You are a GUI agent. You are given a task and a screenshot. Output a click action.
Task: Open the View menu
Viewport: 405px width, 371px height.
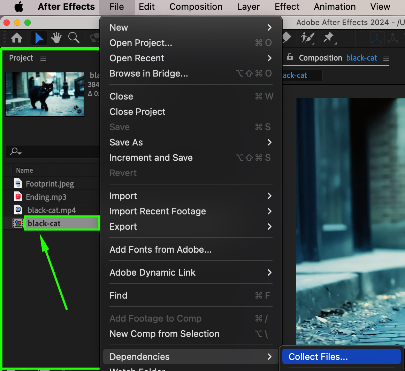380,7
